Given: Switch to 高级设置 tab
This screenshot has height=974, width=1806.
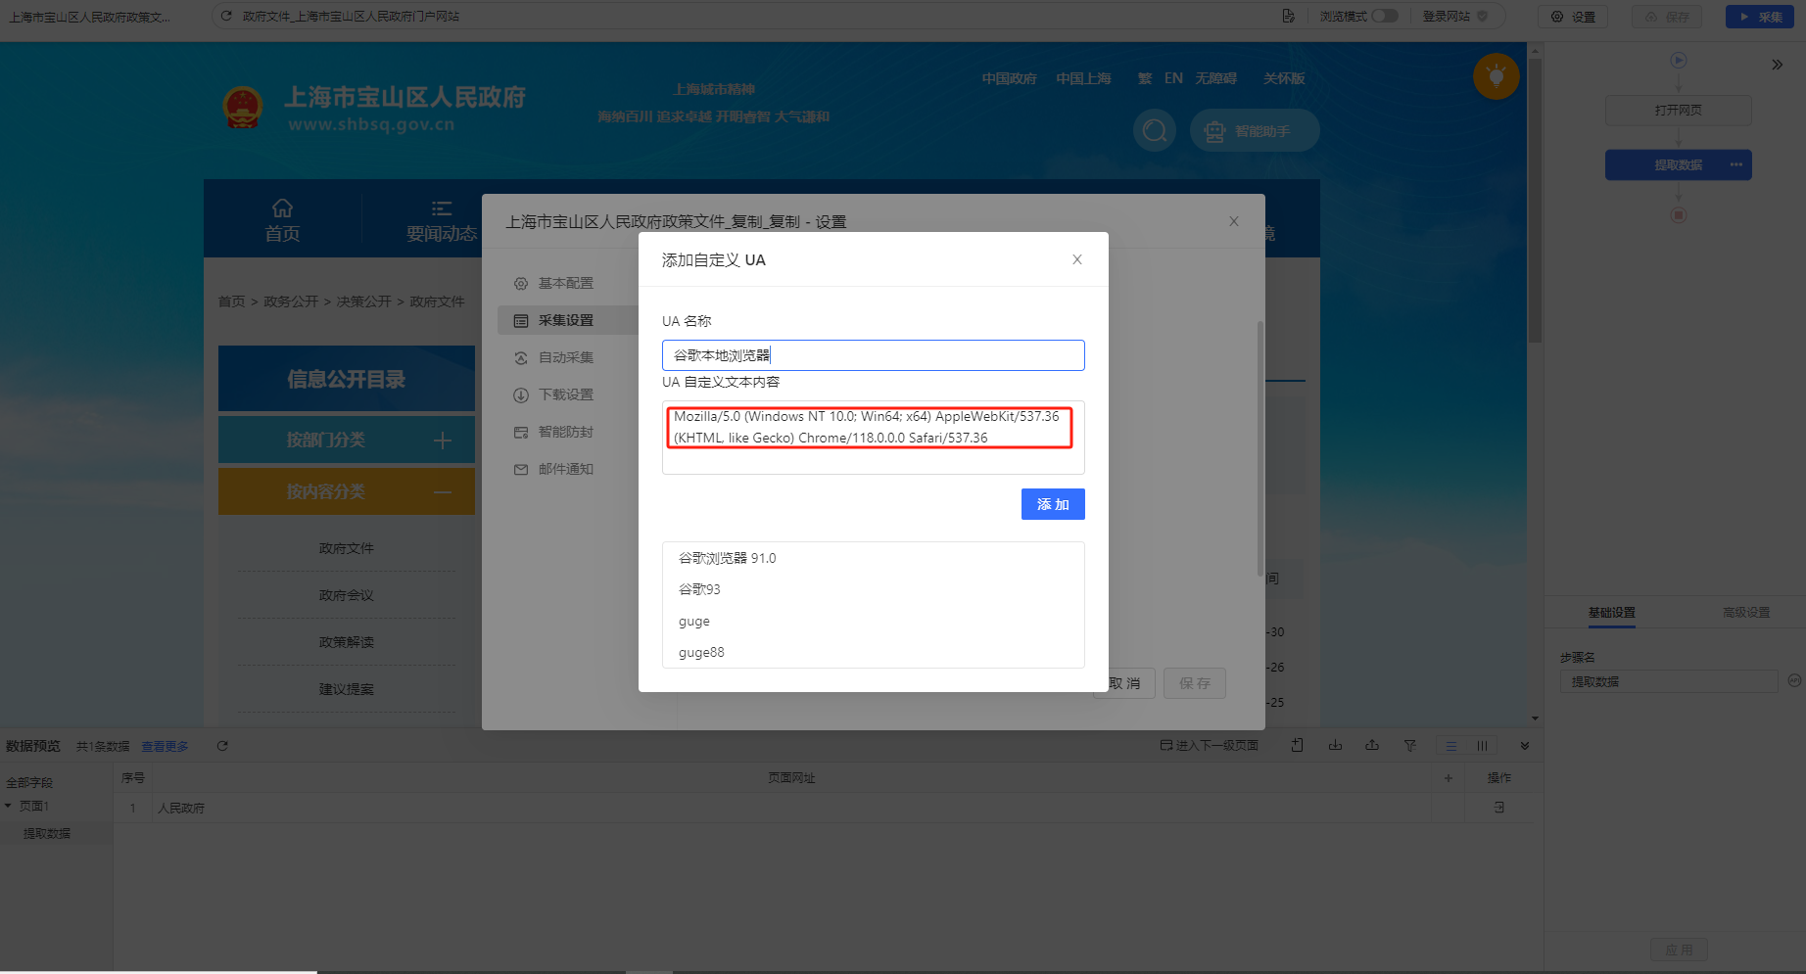Looking at the screenshot, I should pos(1746,613).
